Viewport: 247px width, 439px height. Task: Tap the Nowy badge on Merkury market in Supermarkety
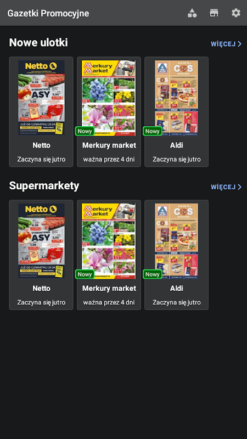click(x=85, y=274)
